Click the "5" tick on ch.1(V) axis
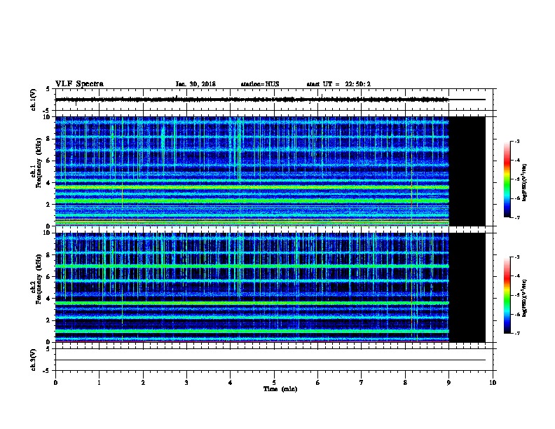This screenshot has height=429, width=555. click(x=48, y=89)
